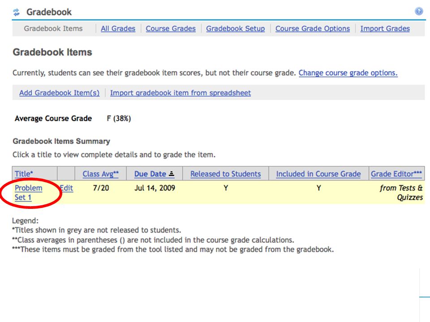Select the Gradebook Items tab

53,29
